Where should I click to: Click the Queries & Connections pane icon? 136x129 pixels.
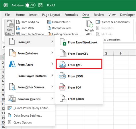coord(98,22)
